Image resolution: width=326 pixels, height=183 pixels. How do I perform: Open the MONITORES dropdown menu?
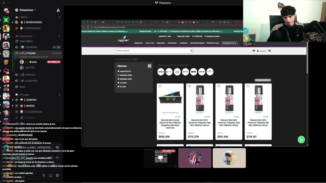pyautogui.click(x=161, y=43)
